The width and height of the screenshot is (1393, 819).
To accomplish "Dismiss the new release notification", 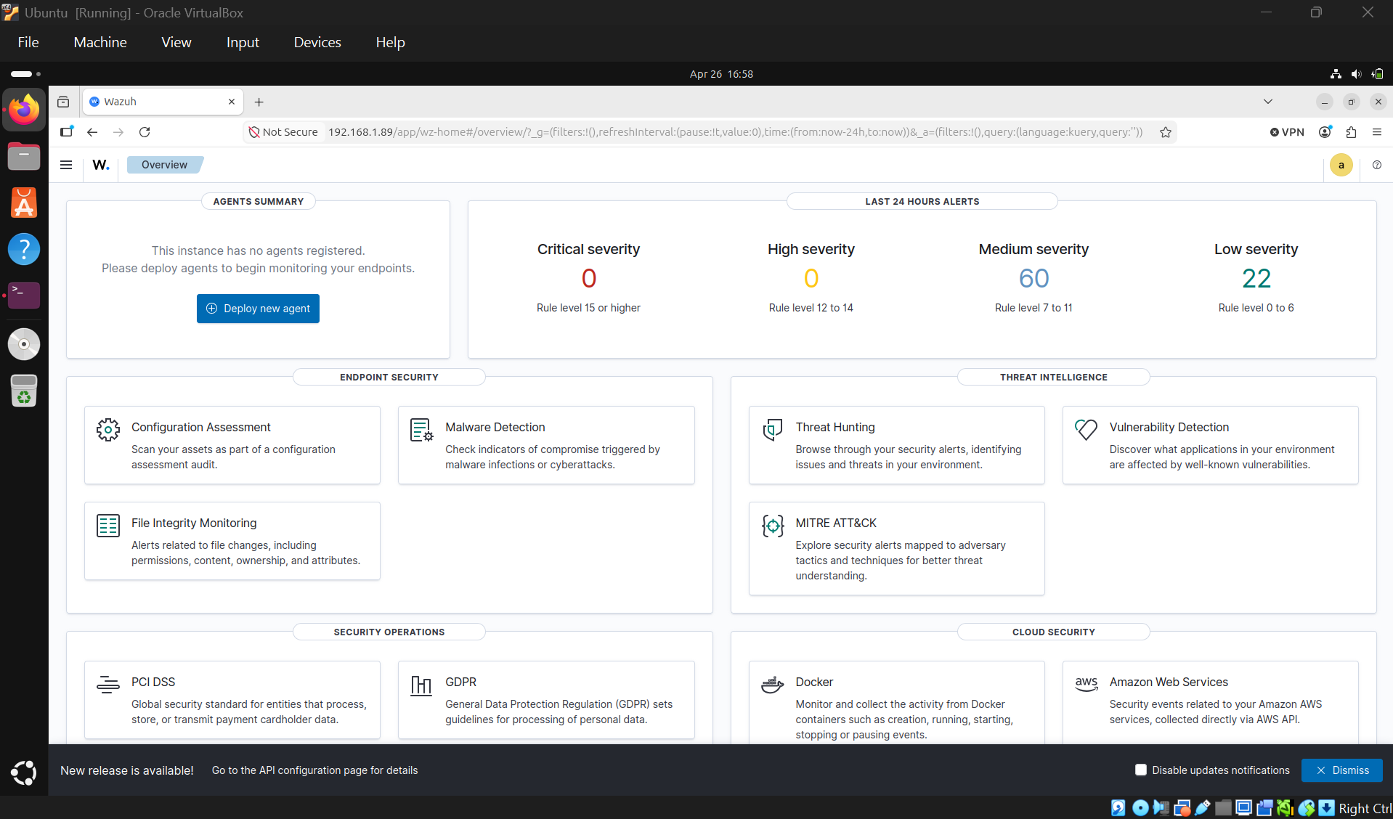I will pyautogui.click(x=1341, y=770).
